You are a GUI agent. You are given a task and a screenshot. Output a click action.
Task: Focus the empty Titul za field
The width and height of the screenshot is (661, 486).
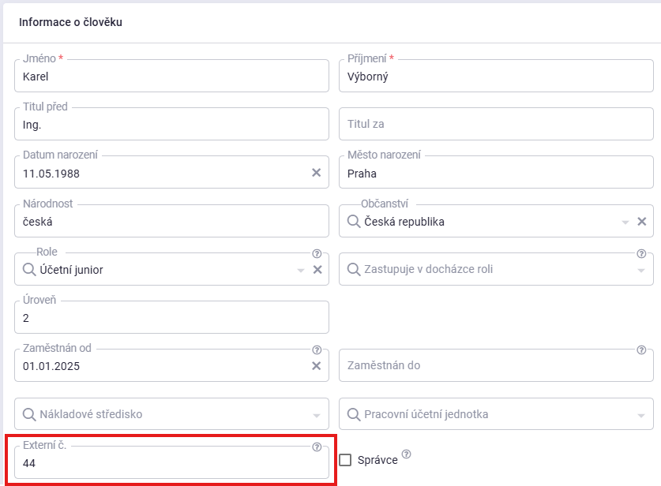[x=496, y=124]
